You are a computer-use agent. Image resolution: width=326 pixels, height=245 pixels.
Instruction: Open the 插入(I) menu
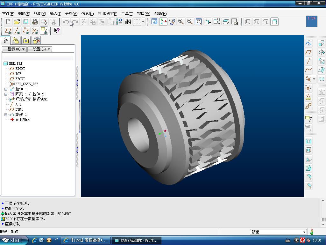55,14
